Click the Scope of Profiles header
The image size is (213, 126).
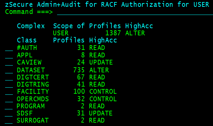pos(87,26)
